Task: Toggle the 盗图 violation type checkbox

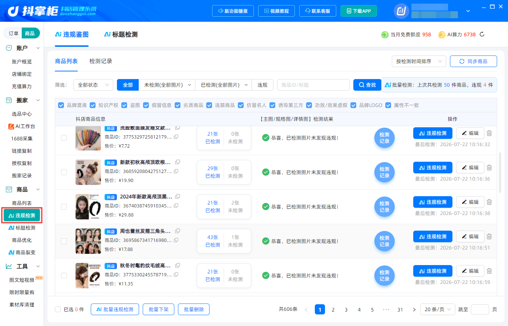Action: pyautogui.click(x=124, y=105)
